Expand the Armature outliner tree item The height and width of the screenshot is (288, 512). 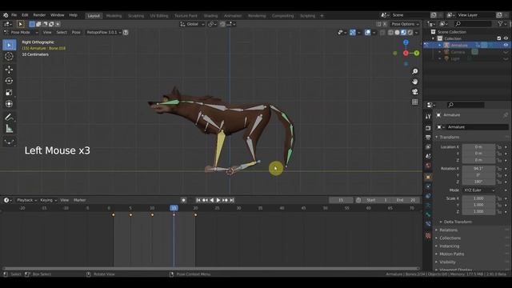point(440,45)
